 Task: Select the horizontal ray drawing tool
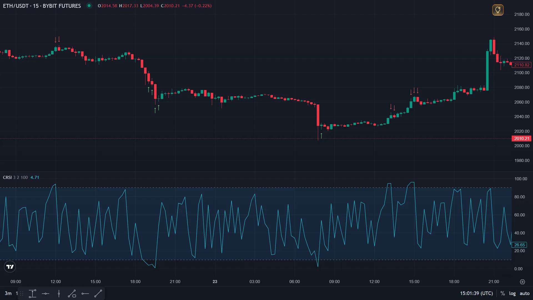point(85,294)
